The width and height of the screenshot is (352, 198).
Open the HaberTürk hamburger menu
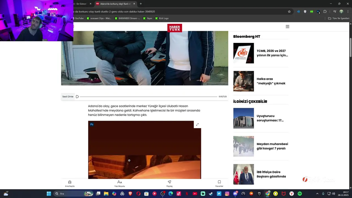click(287, 27)
